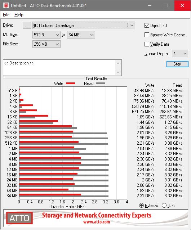191x230 pixels.
Task: Click the red Write legend swatch
Action: 71,83
